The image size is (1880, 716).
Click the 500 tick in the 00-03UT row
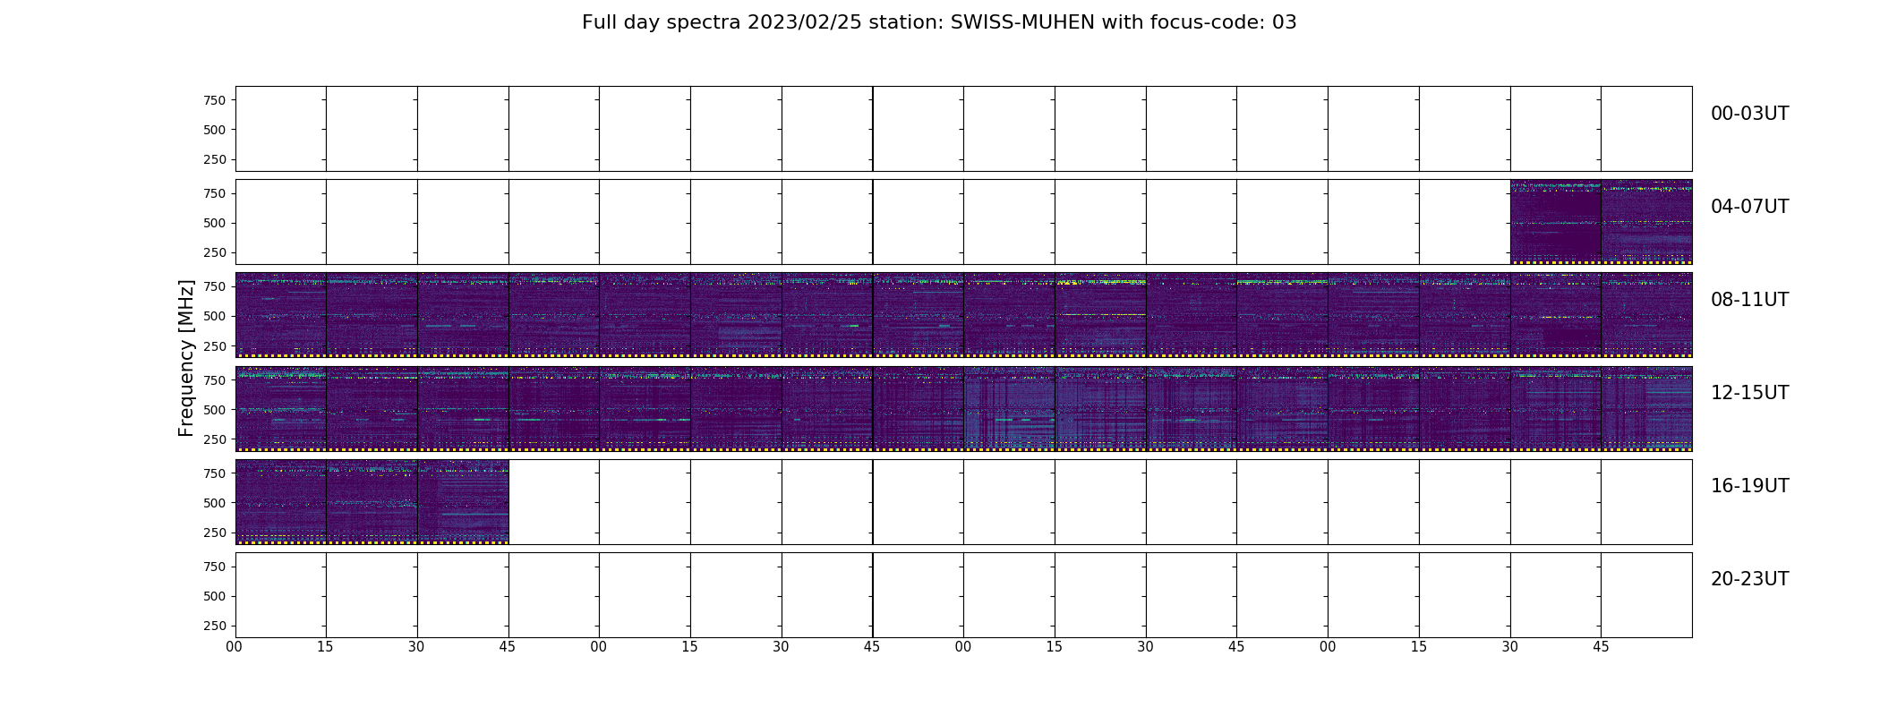(x=215, y=130)
